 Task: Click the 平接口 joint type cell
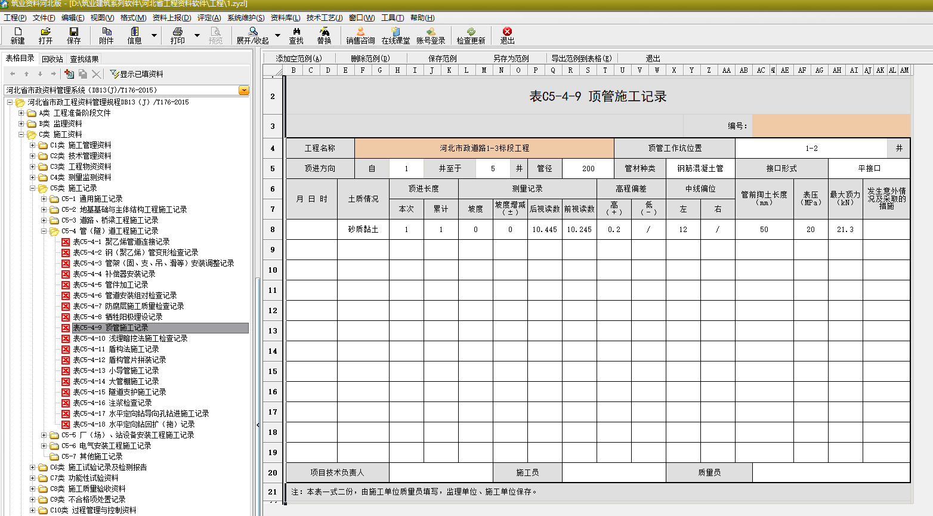click(869, 168)
